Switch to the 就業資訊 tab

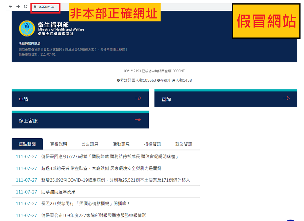tap(184, 144)
